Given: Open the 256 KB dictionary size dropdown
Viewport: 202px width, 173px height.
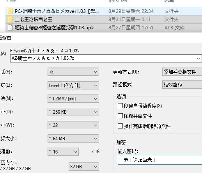Looking at the screenshot, I should coord(73,112).
